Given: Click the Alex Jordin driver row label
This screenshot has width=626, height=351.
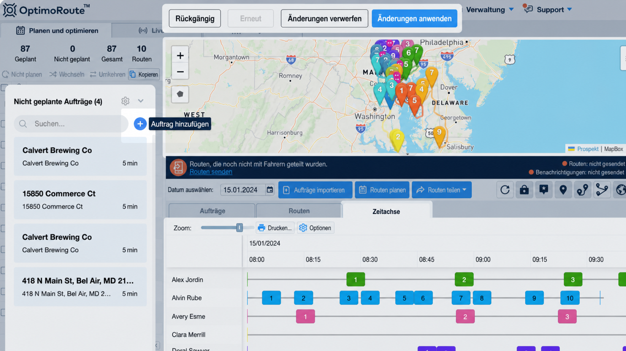Looking at the screenshot, I should click(x=187, y=280).
